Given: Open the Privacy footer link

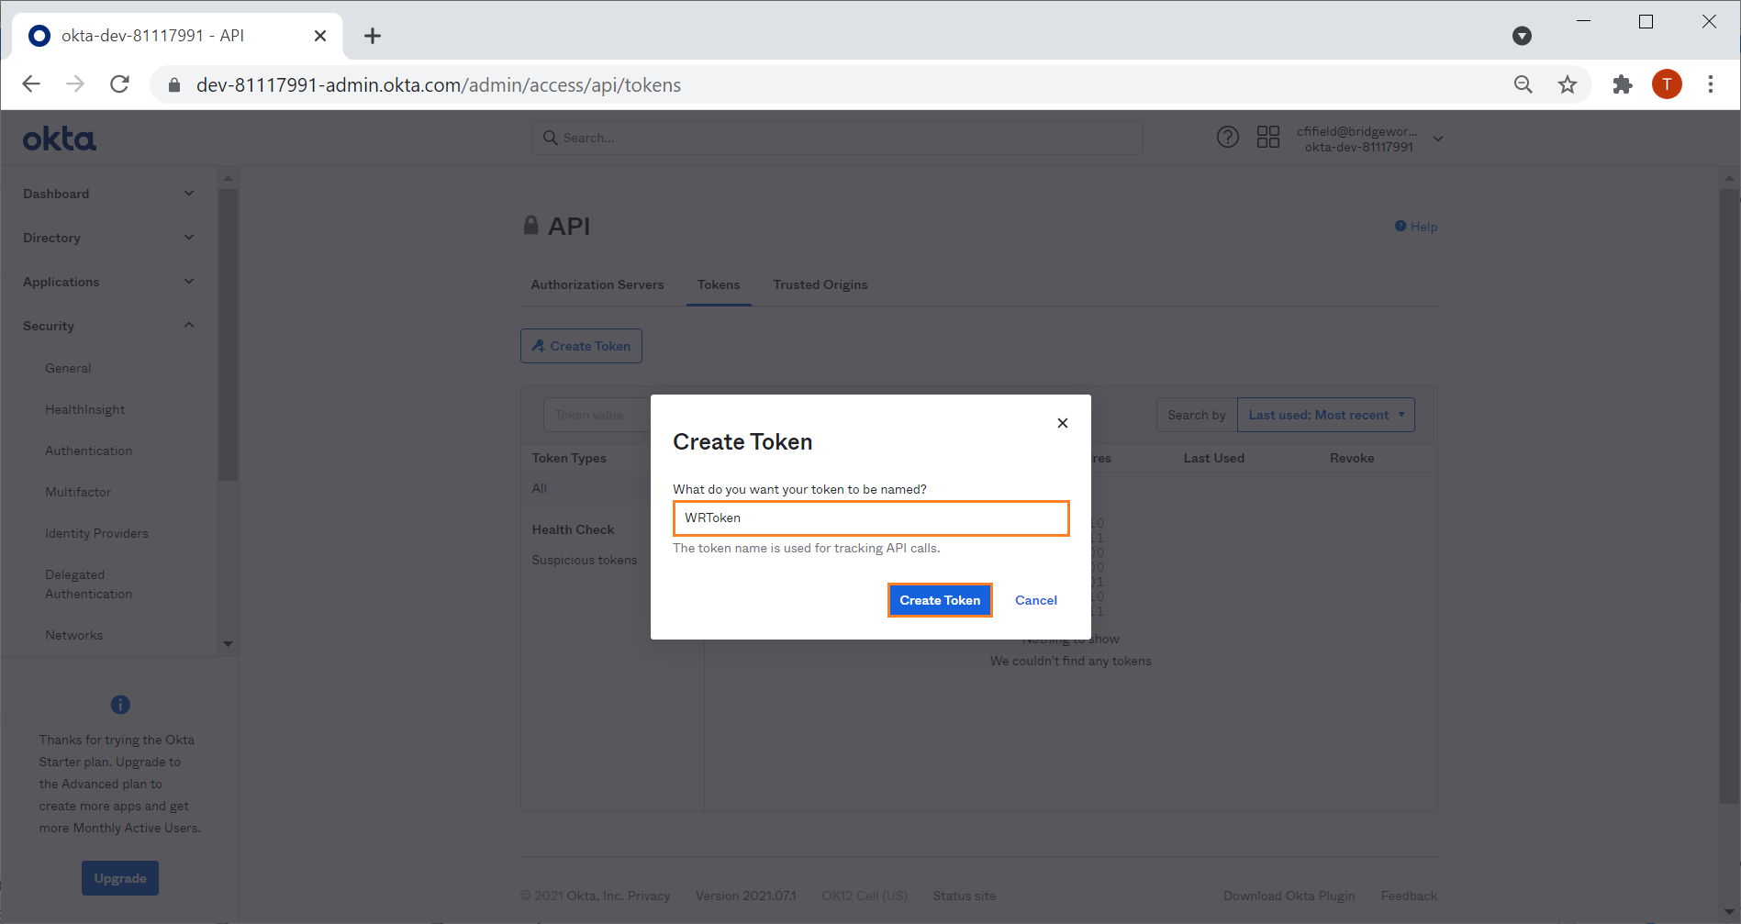Looking at the screenshot, I should [649, 896].
